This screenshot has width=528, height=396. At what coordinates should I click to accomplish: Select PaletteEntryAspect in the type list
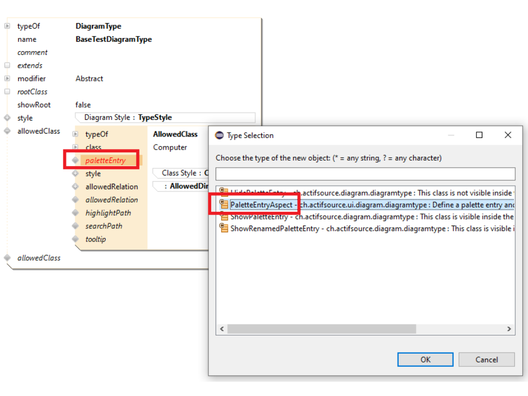click(261, 205)
